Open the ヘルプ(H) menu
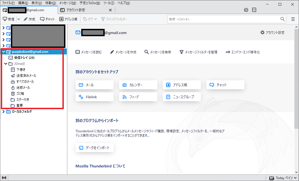The width and height of the screenshot is (299, 181). point(123,3)
